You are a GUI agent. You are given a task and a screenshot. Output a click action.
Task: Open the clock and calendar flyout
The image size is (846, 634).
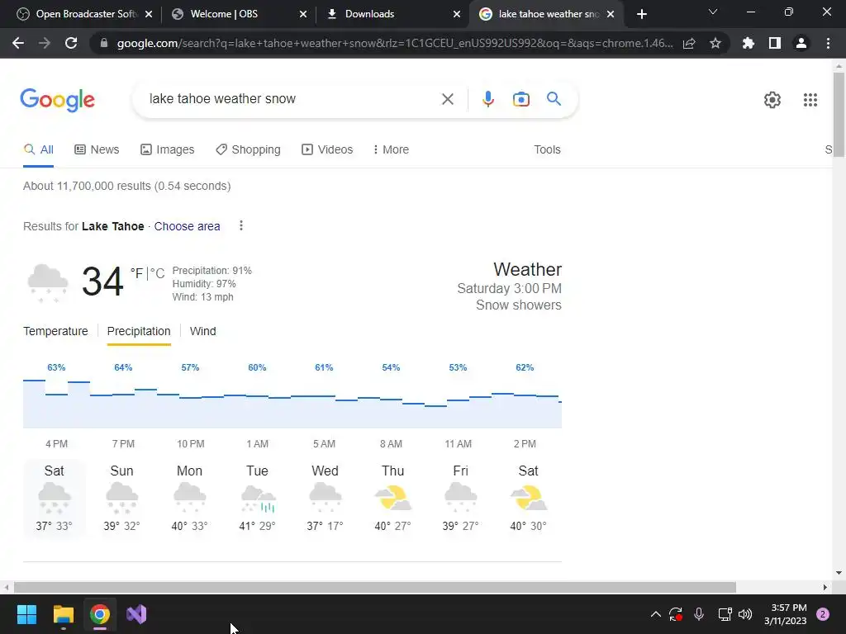coord(786,614)
